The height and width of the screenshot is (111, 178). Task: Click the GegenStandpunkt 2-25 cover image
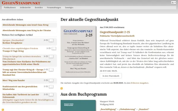click(78, 52)
